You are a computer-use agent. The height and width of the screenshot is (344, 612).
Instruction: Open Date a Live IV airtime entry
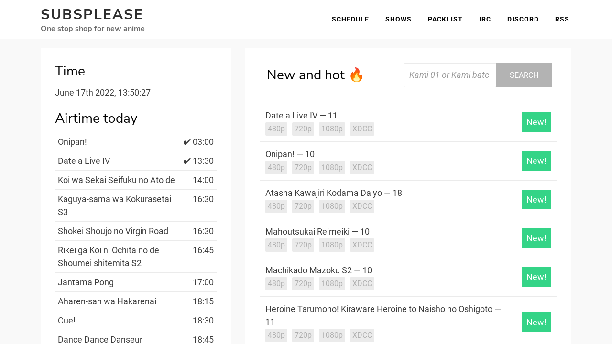pos(84,161)
